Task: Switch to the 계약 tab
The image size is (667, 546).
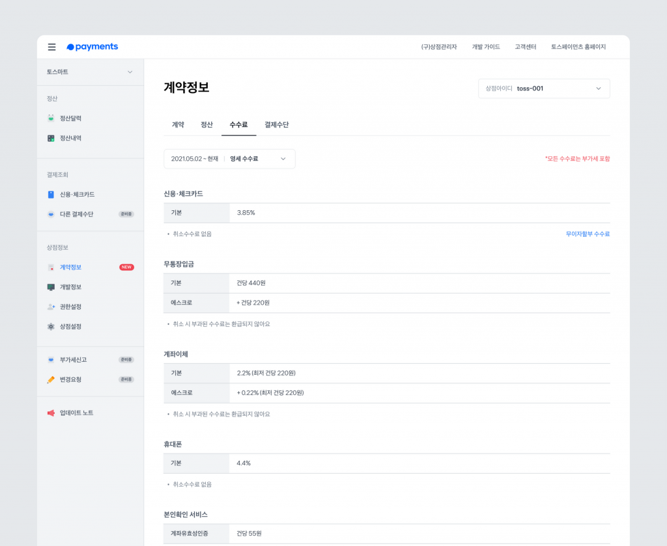Action: [178, 124]
